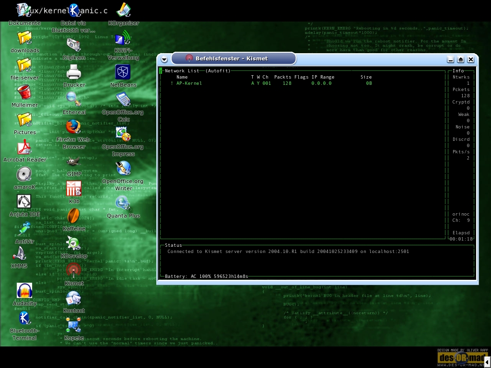Click the orinoc card name text
This screenshot has width=491, height=368.
(461, 214)
